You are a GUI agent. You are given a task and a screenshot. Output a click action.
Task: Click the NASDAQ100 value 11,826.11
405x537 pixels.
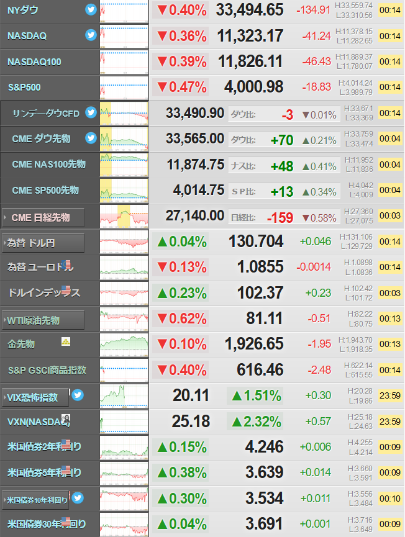(250, 61)
